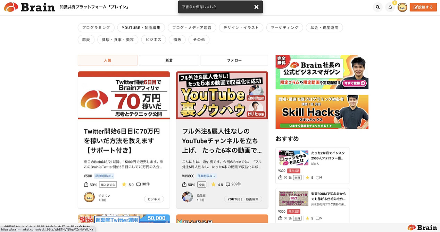This screenshot has width=440, height=232.
Task: Switch to the 人気 tab
Action: (108, 60)
